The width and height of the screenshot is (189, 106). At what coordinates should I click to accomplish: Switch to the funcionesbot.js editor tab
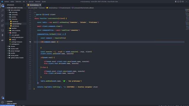[x=34, y=5]
